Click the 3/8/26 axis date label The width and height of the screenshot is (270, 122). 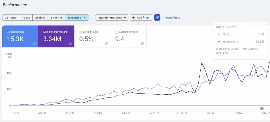click(x=238, y=113)
